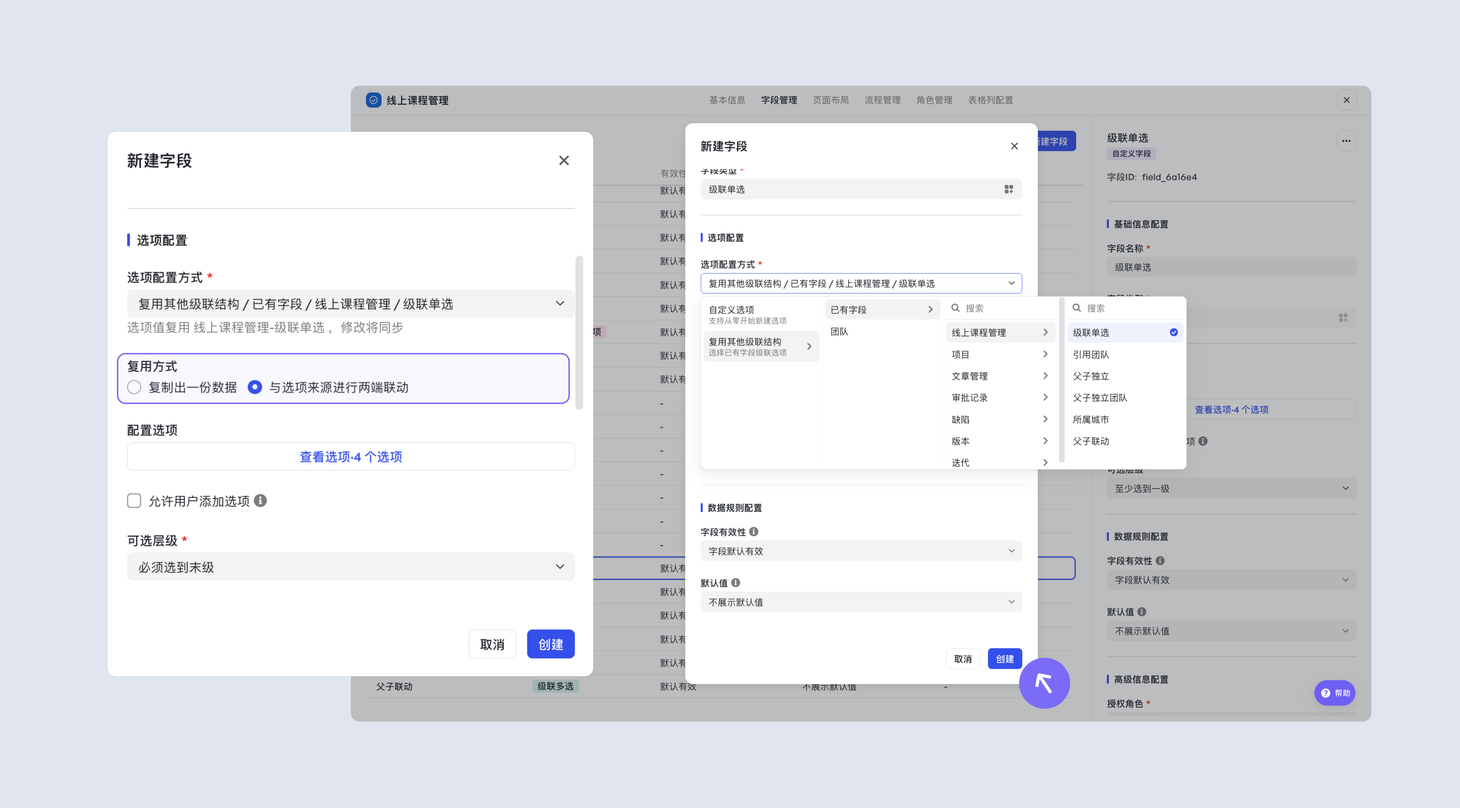Viewport: 1460px width, 808px height.
Task: Close the center 新建字段 dialog
Action: 1015,146
